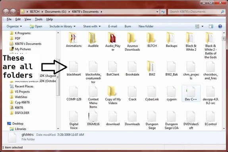Open the BW2 folder icon
Viewport: 228px width, 152px height.
coord(151,66)
